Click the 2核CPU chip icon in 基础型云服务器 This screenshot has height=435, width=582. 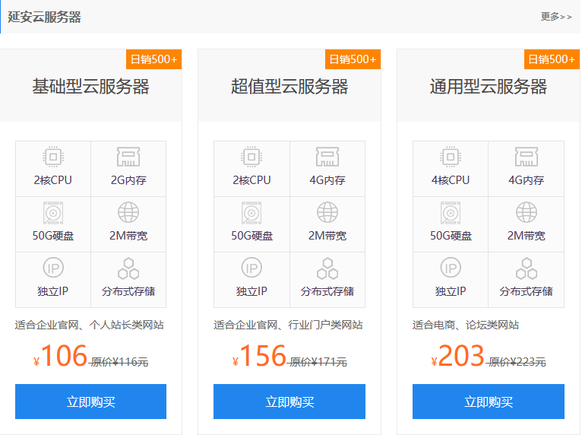(x=53, y=157)
